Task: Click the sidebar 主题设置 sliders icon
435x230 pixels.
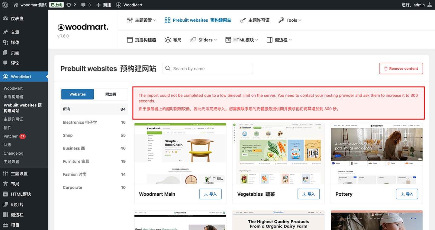Action: click(5, 174)
